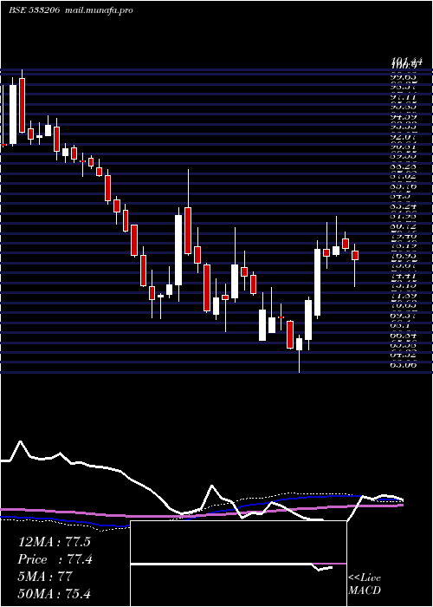The image size is (433, 607).
Task: Click the 'Price : 77.4' readout
Action: tap(55, 559)
